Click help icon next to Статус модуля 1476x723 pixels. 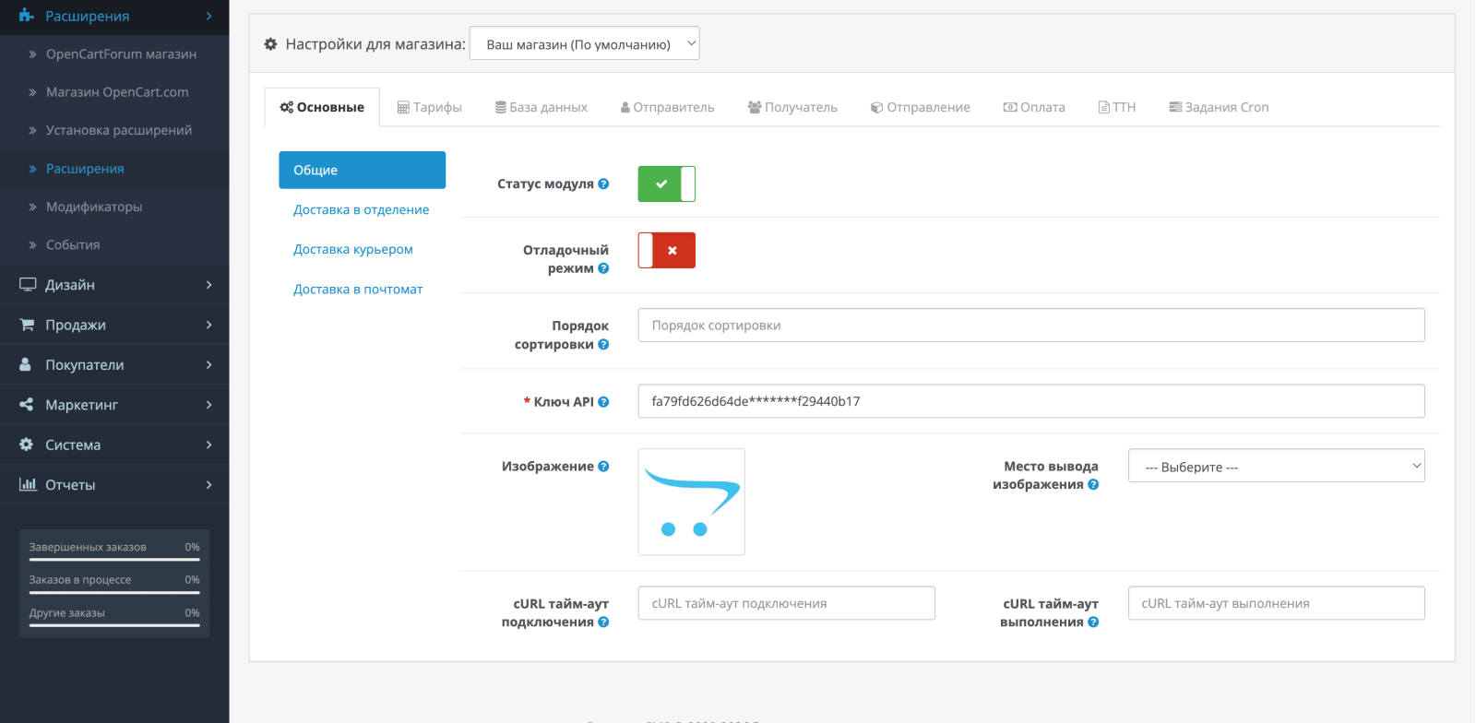point(603,184)
